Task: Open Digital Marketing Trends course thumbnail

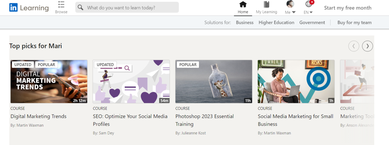Action: [49, 81]
